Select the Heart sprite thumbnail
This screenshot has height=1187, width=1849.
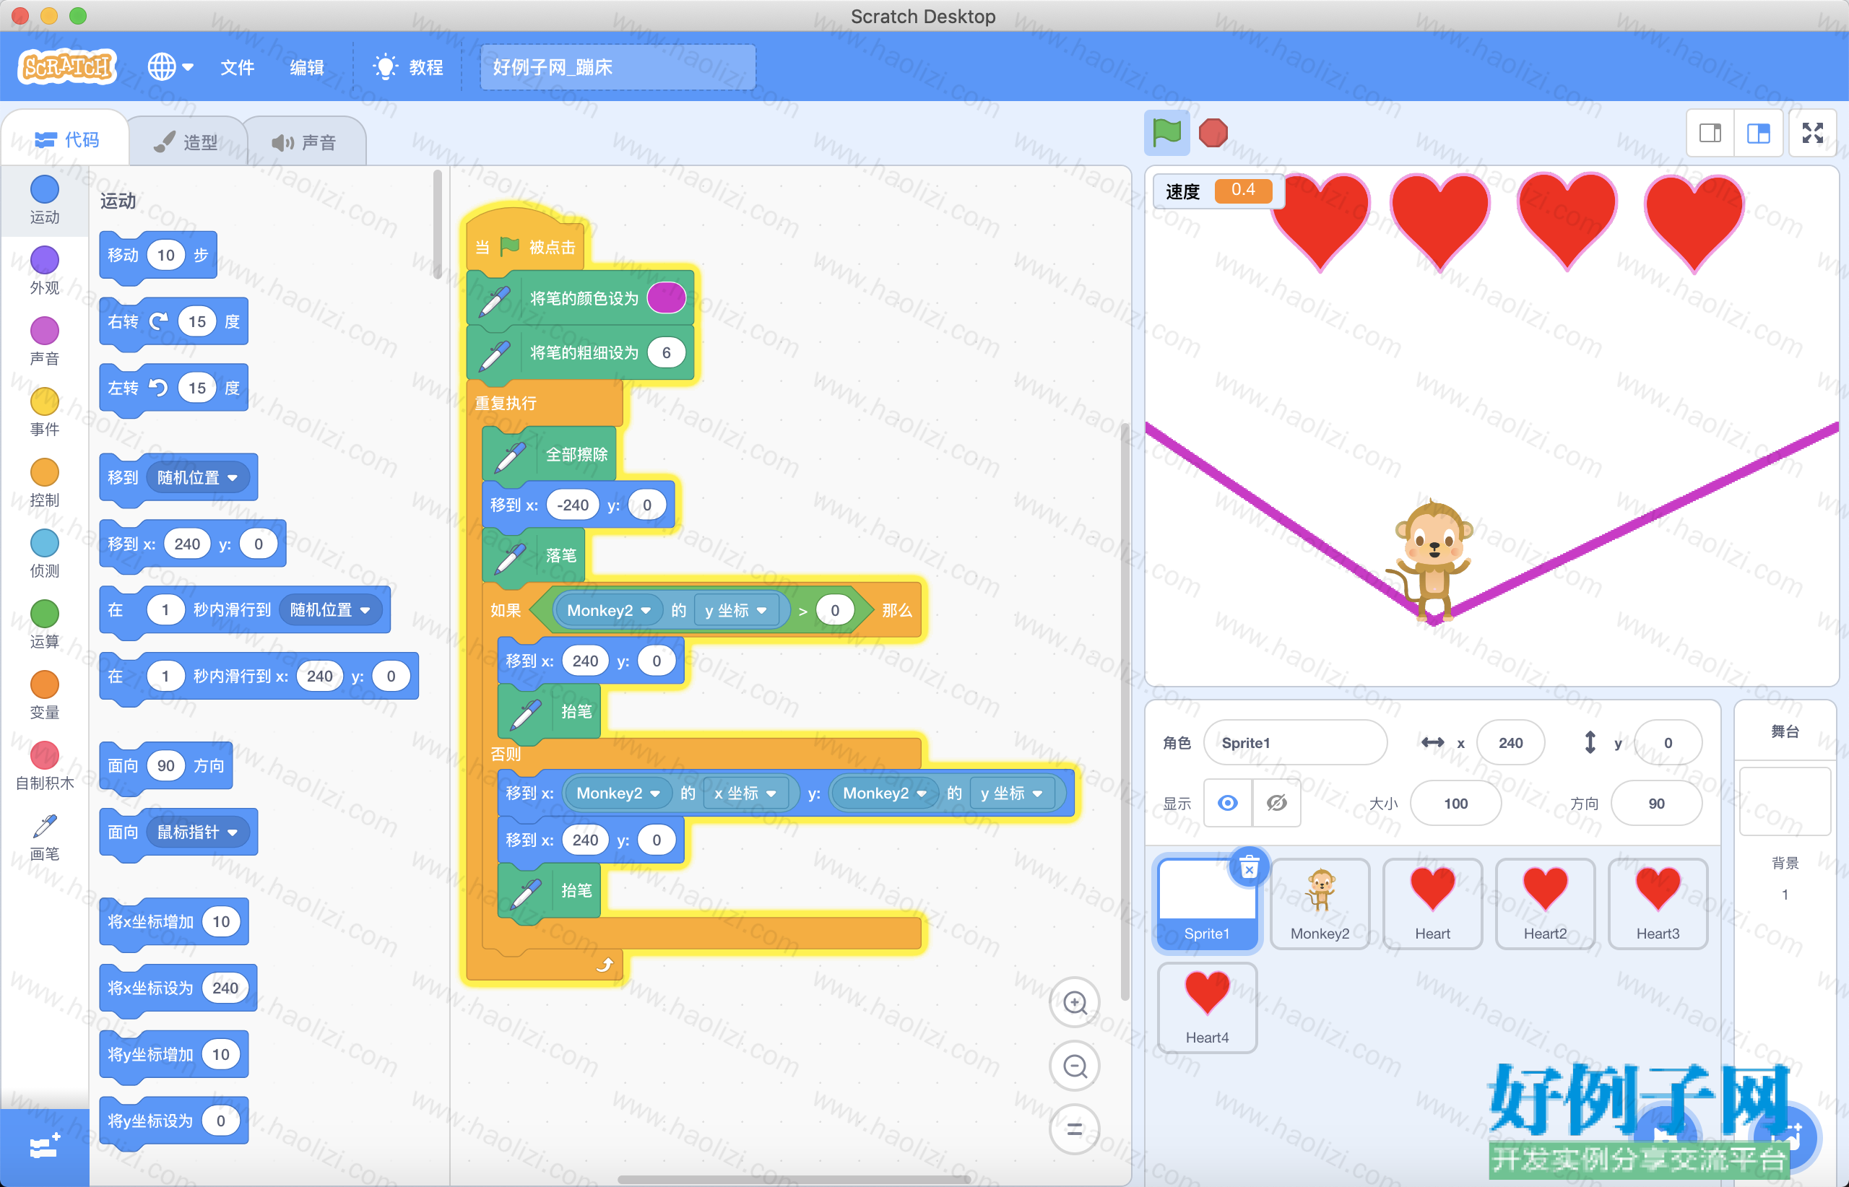(x=1433, y=903)
